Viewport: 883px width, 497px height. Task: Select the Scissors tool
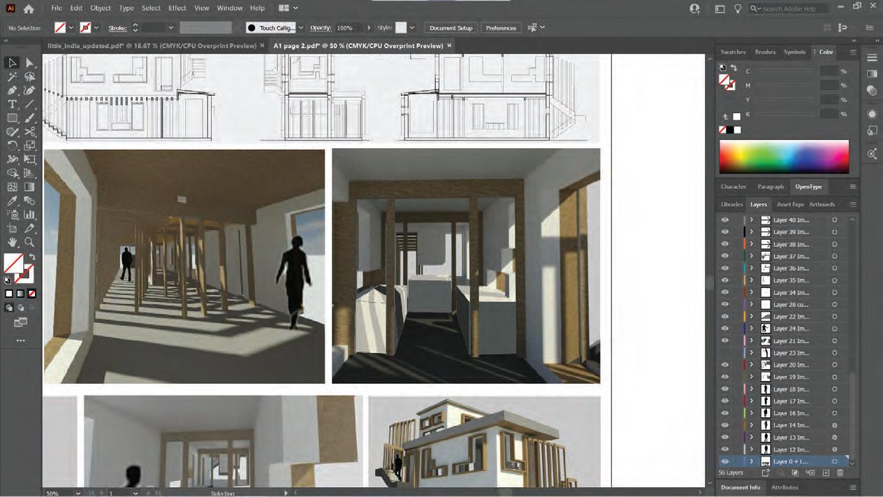tap(29, 132)
